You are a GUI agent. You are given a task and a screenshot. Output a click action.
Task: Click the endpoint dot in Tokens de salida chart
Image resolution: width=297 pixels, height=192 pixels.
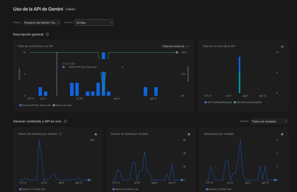pos(182,180)
